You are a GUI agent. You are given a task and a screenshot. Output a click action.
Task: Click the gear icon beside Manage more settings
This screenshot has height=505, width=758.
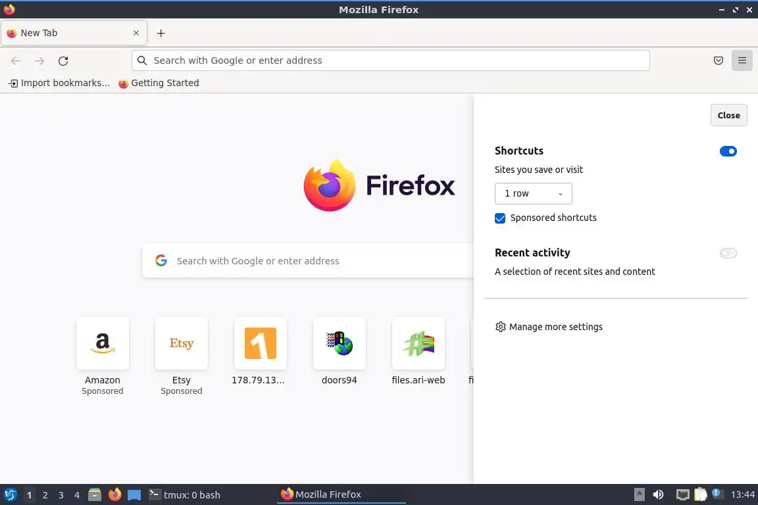point(500,327)
